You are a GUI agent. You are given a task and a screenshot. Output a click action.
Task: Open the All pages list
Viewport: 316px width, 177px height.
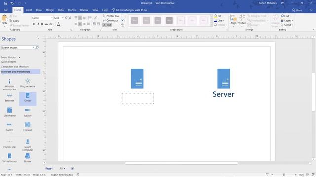coord(62,168)
